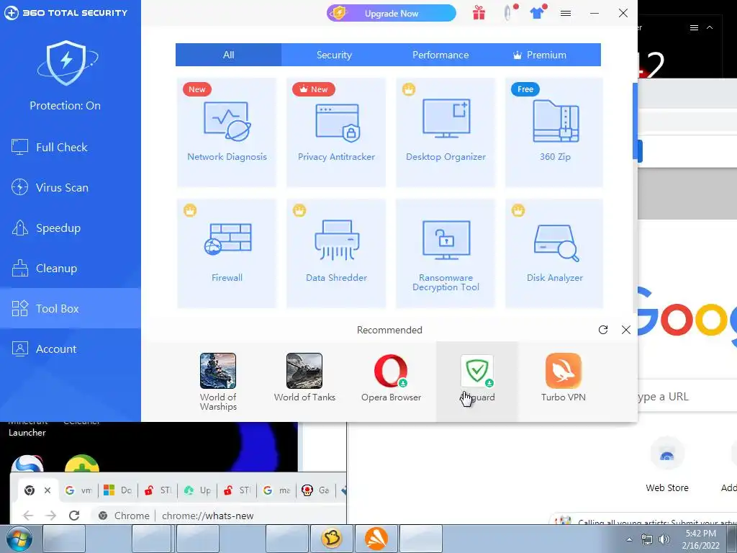Open the Firewall tool
Viewport: 737px width, 553px height.
click(227, 253)
